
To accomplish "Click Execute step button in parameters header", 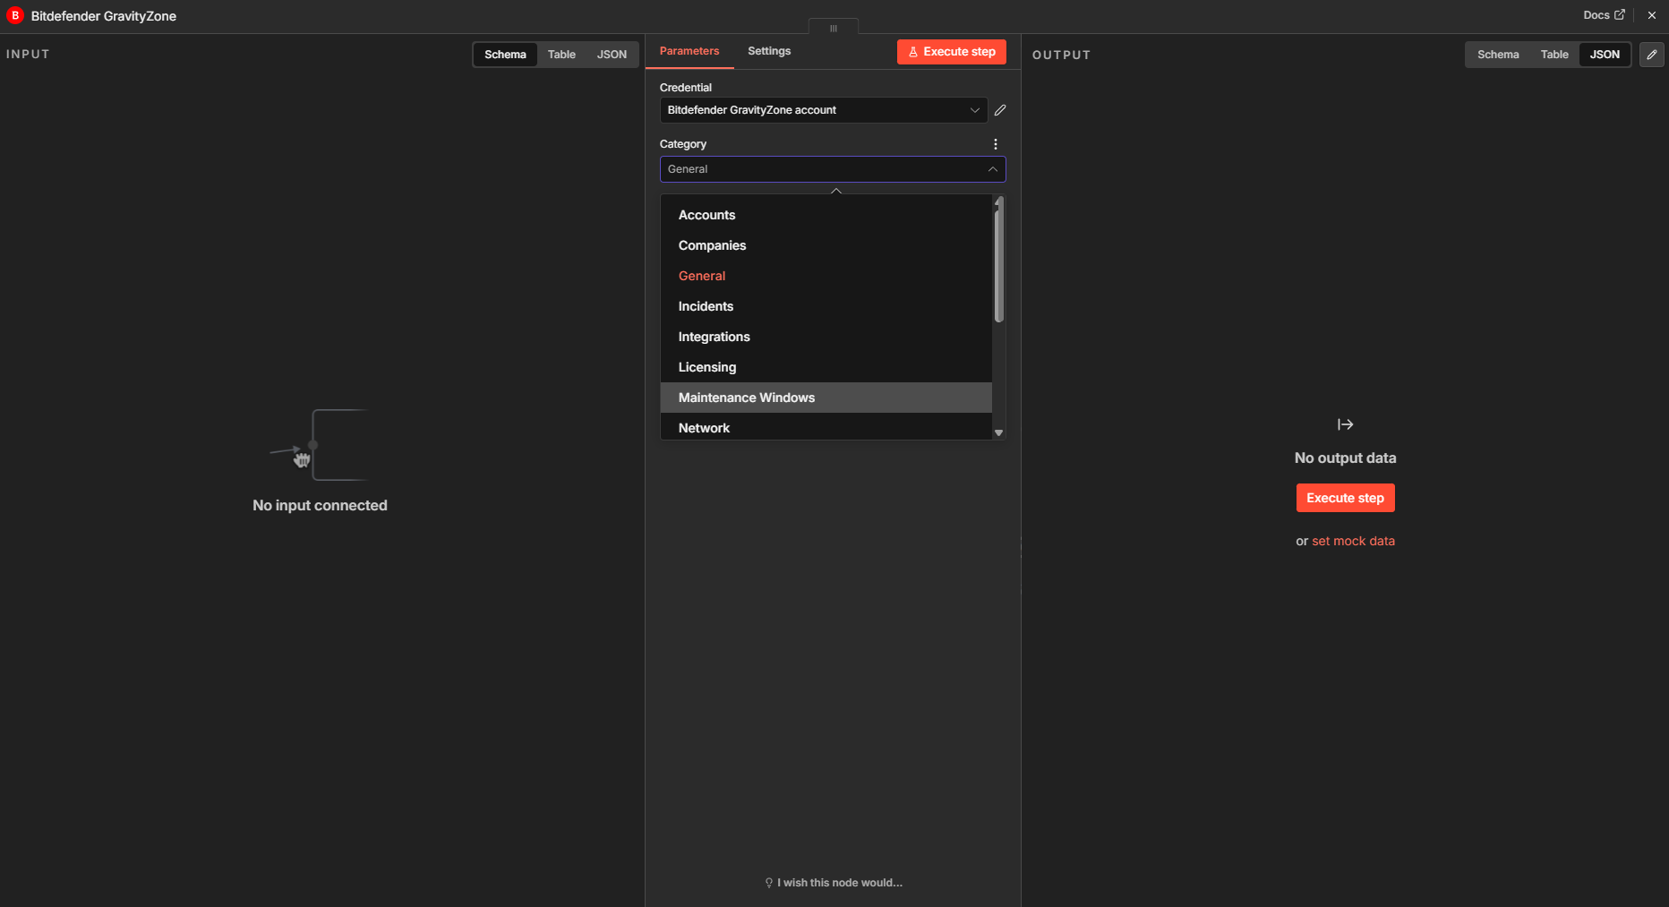I will click(x=952, y=52).
